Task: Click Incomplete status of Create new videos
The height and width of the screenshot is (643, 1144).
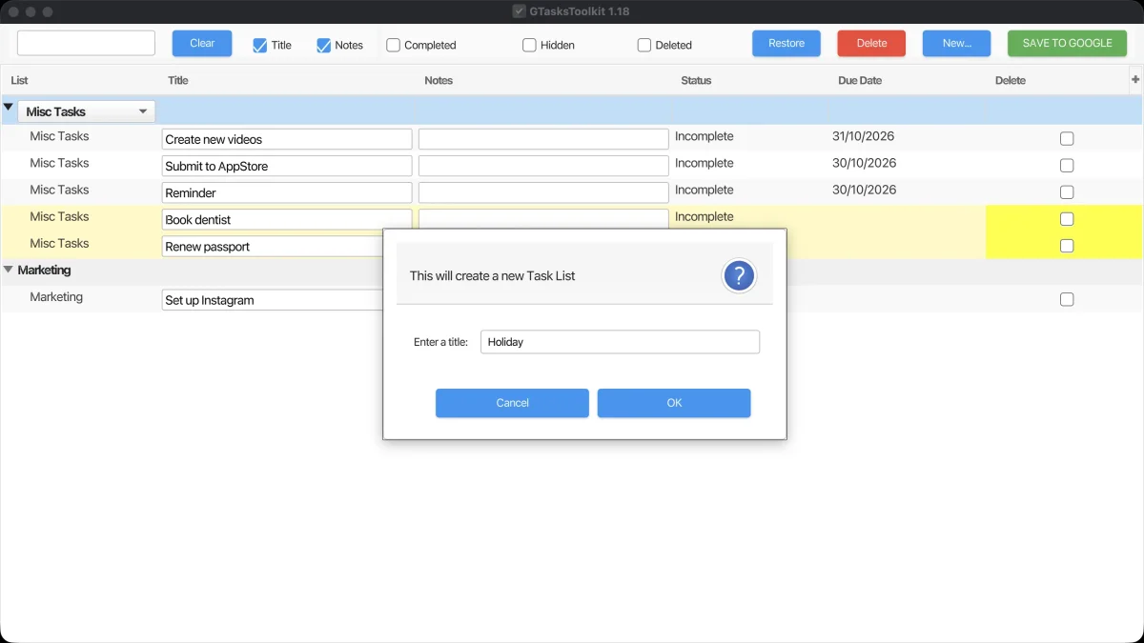Action: click(x=705, y=136)
